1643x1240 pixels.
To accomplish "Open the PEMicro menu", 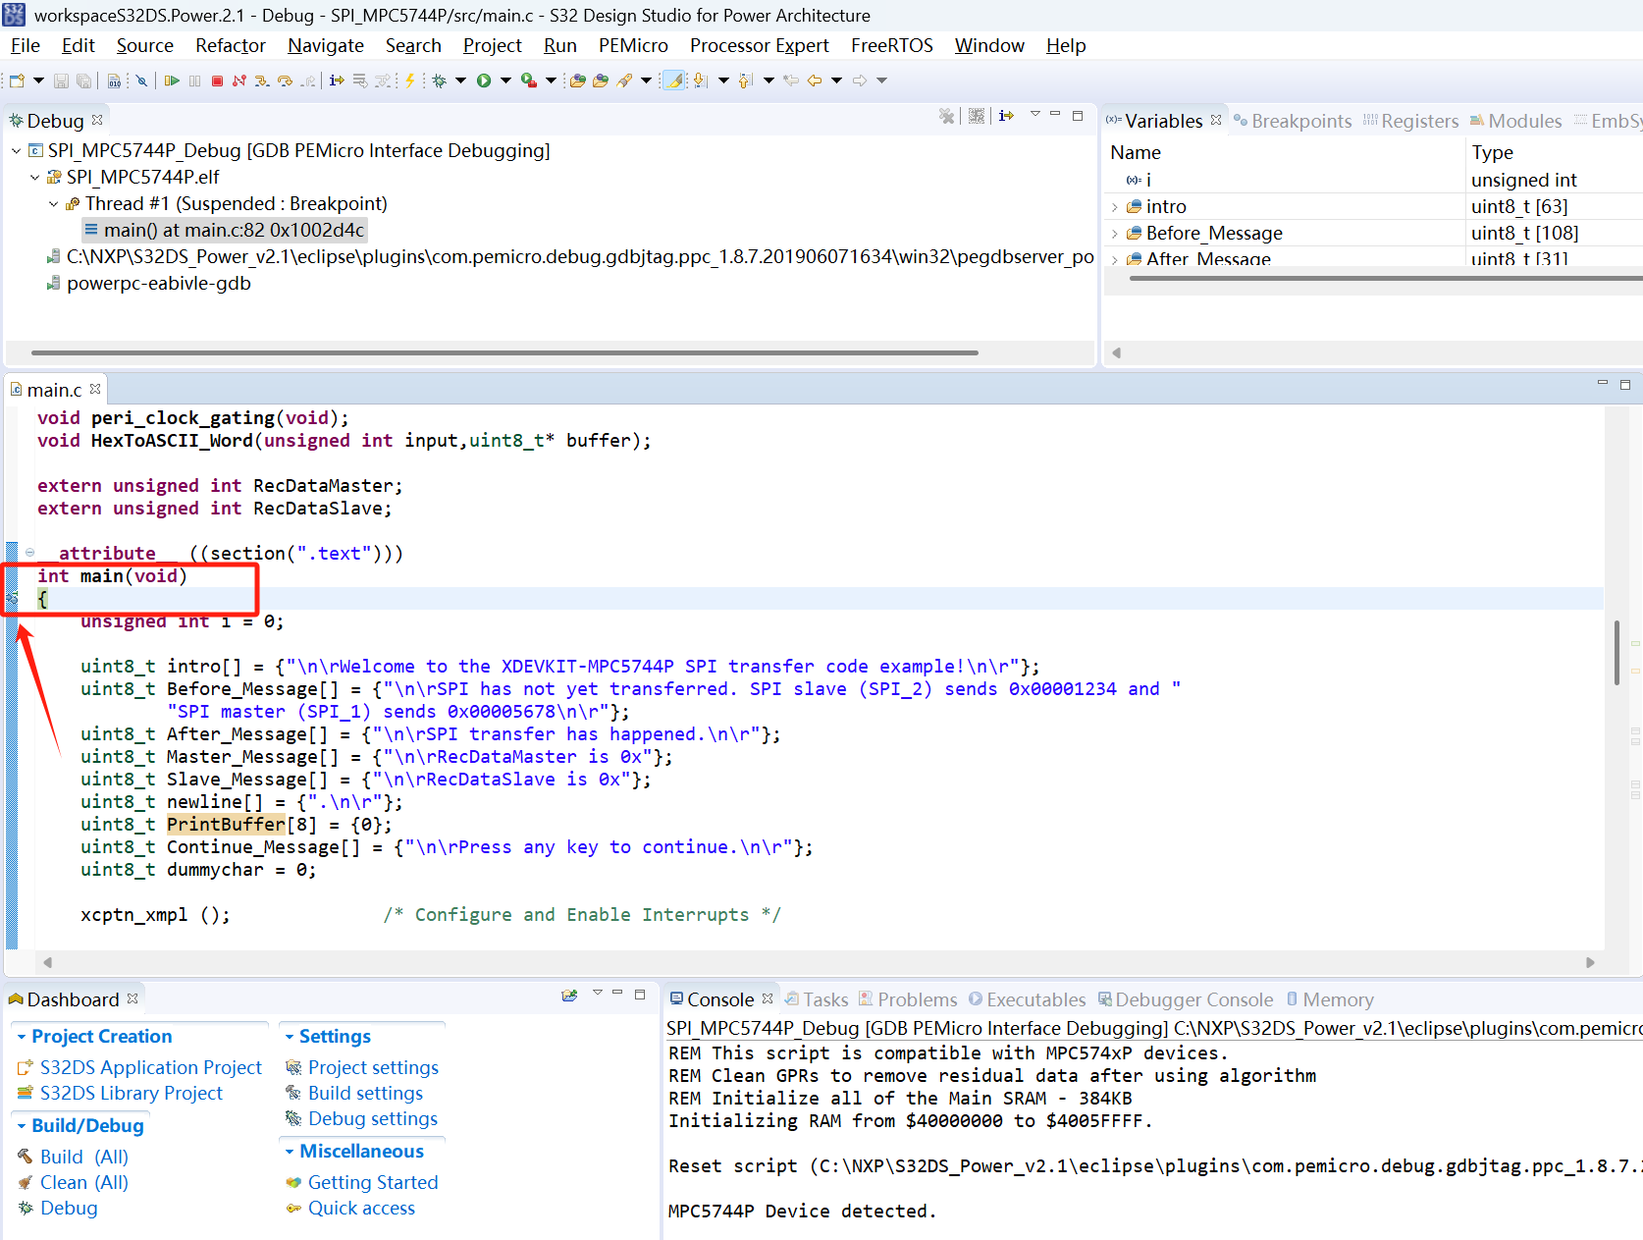I will (x=633, y=45).
